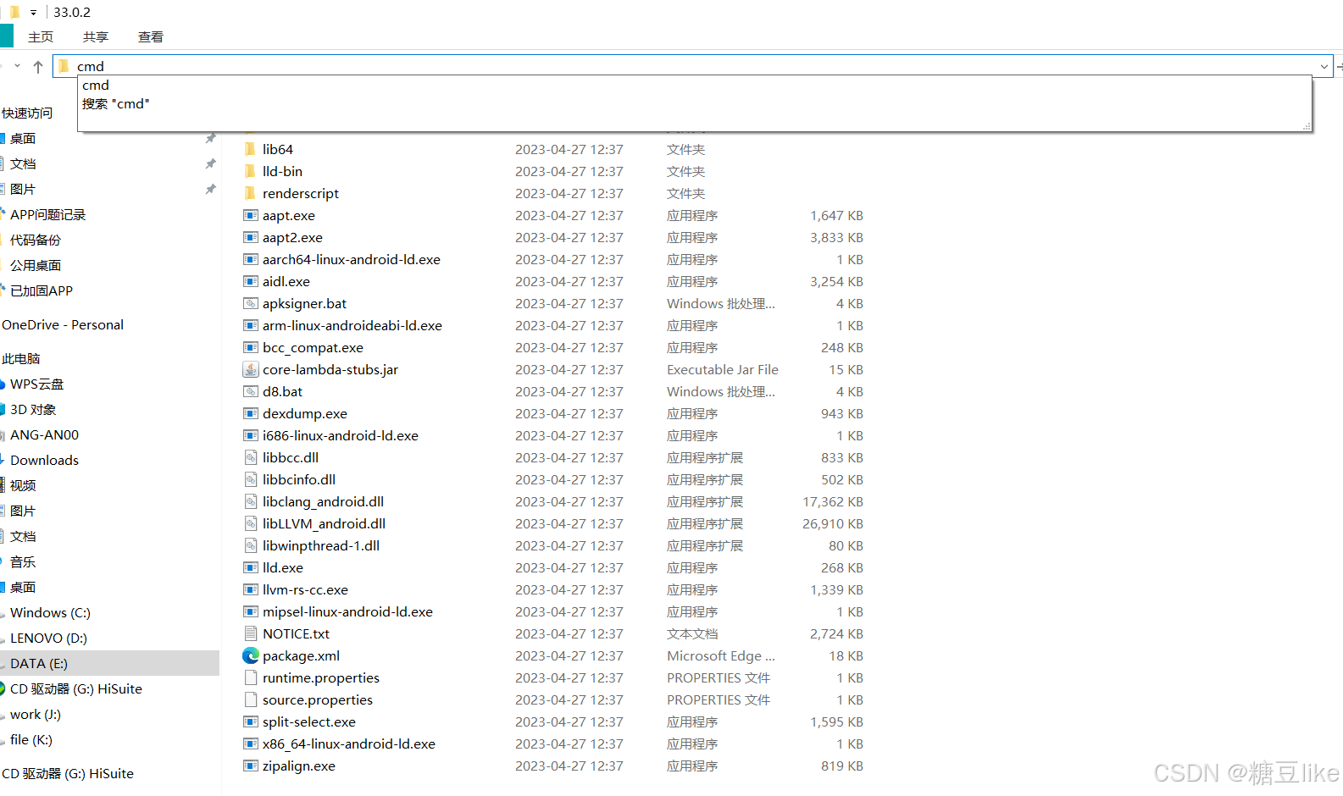
Task: Open 已加固APP folder in sidebar
Action: (42, 291)
